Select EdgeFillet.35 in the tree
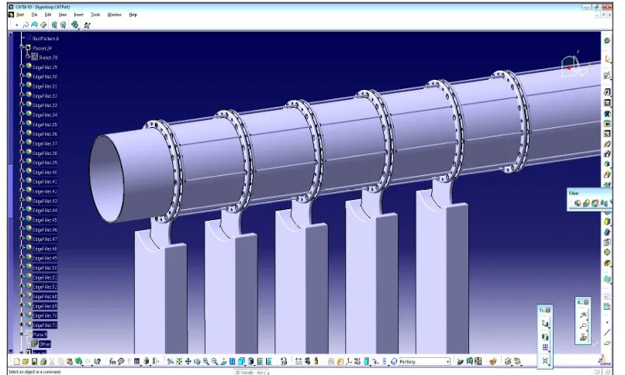The height and width of the screenshot is (375, 625). [x=45, y=124]
